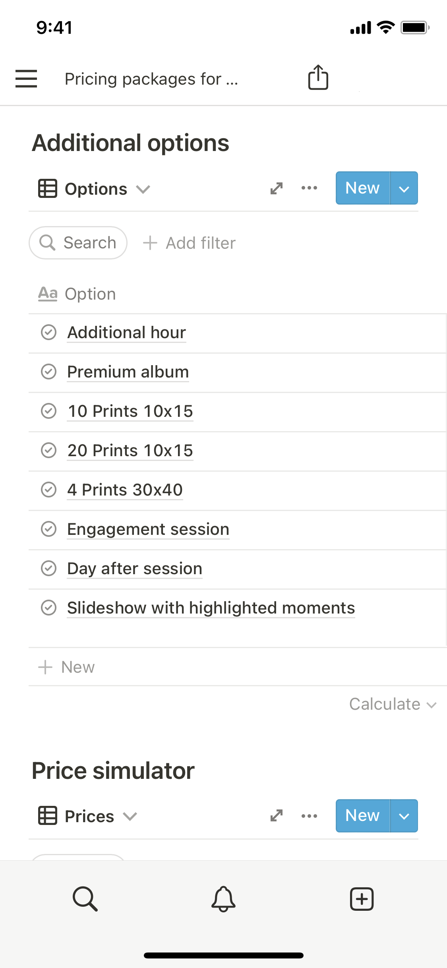Create new page with bottom plus icon
This screenshot has width=447, height=968.
point(362,898)
